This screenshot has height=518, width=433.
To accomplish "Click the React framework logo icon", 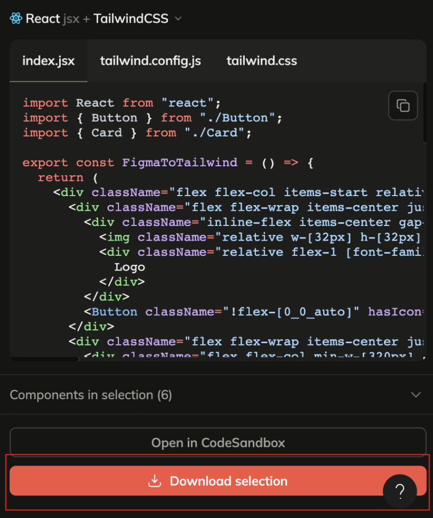I will (x=15, y=18).
